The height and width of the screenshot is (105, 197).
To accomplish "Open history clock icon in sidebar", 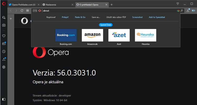I will tap(4, 51).
